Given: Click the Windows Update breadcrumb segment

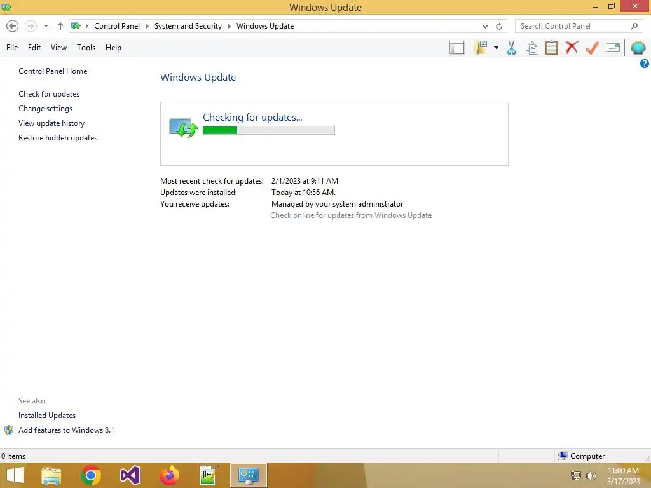Looking at the screenshot, I should [265, 26].
